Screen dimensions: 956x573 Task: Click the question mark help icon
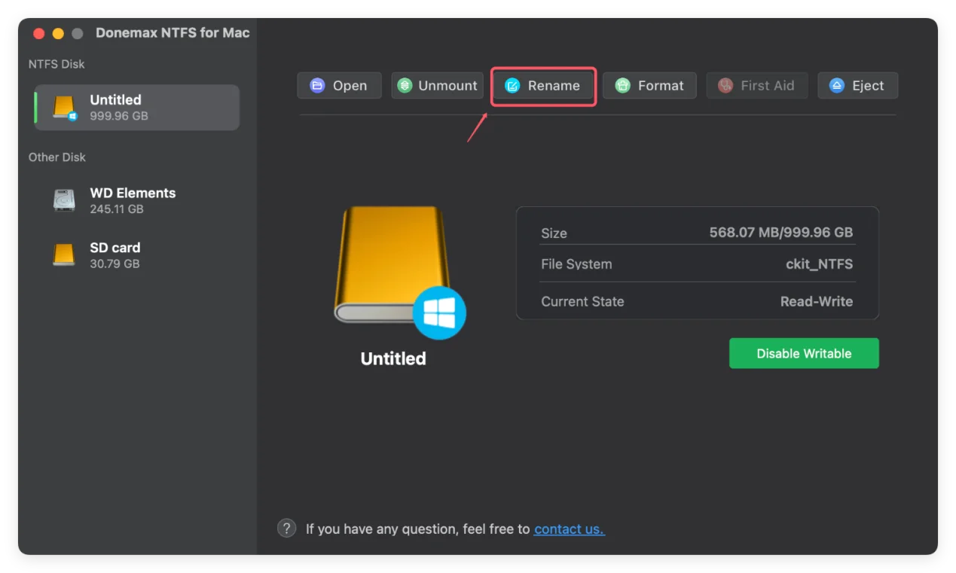click(286, 528)
